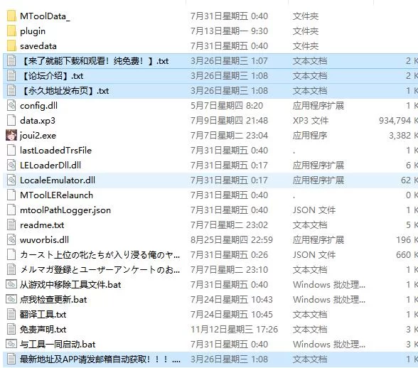Viewport: 418px width, 368px height.
Task: Select the wuvorbis.dll file icon
Action: click(x=11, y=240)
